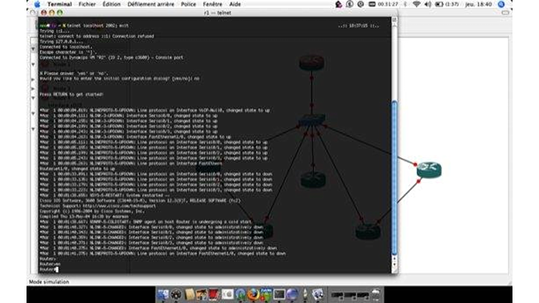
Task: Open the Aide menu
Action: pyautogui.click(x=235, y=4)
